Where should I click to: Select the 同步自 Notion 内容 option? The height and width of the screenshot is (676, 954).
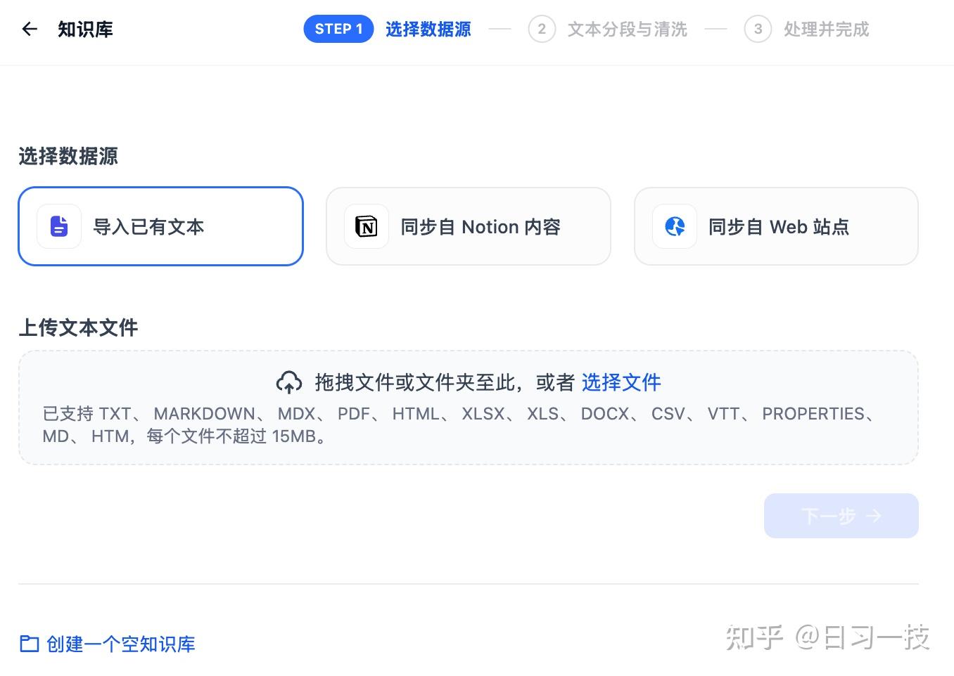tap(469, 226)
